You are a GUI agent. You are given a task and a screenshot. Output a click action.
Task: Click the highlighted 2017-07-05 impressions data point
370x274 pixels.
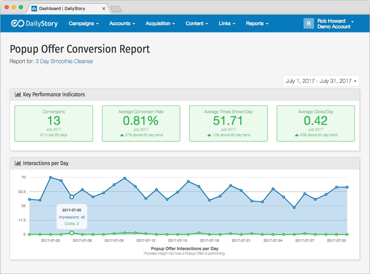click(72, 197)
